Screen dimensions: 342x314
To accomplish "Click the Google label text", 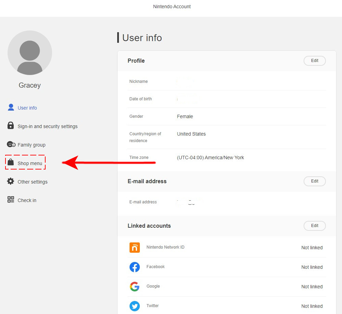I will point(153,286).
